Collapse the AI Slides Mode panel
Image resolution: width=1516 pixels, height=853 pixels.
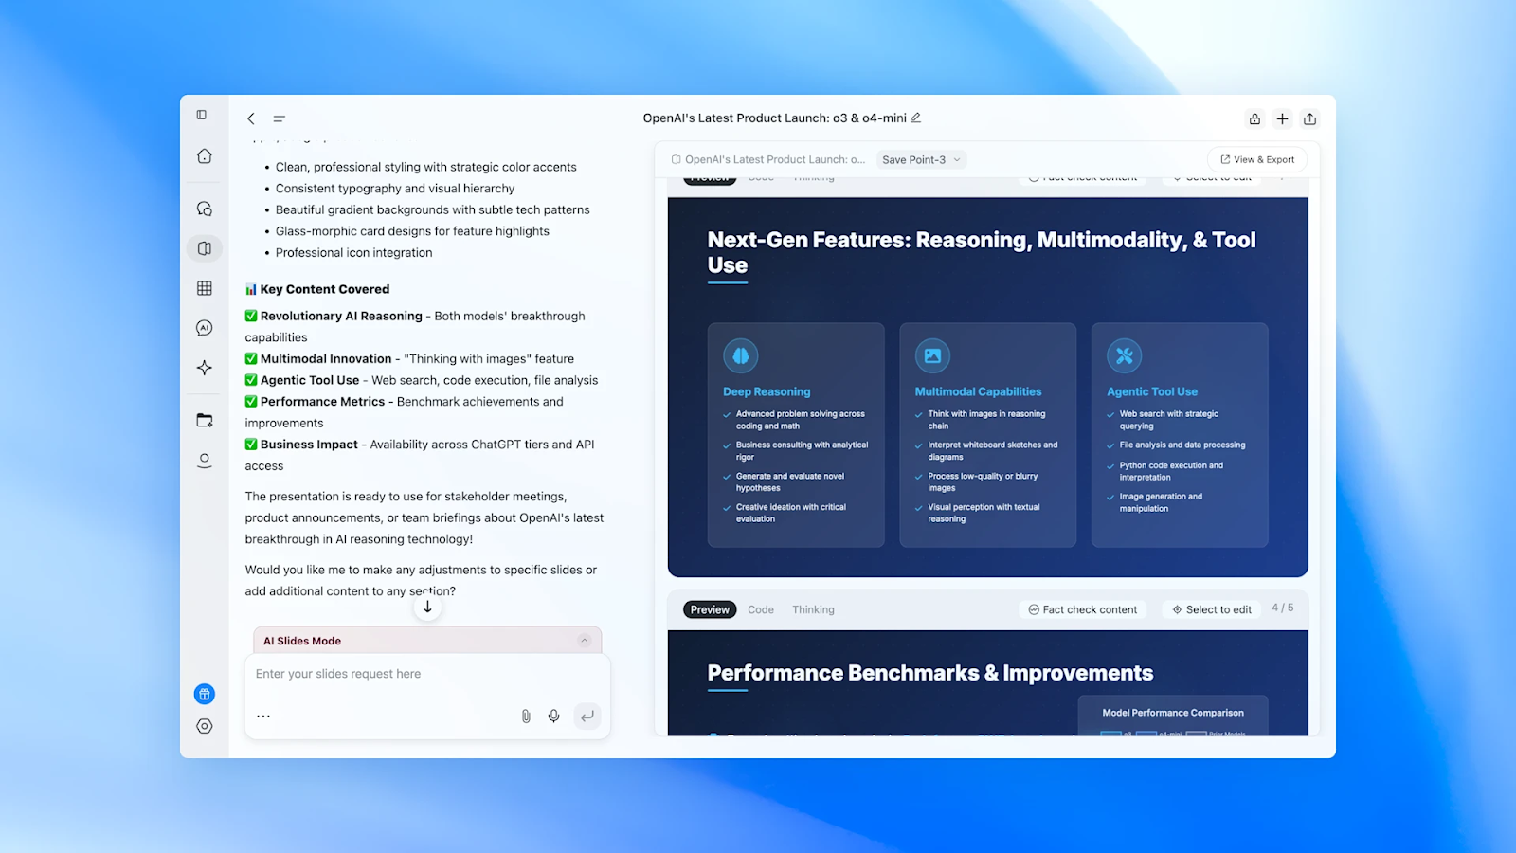[x=585, y=641]
